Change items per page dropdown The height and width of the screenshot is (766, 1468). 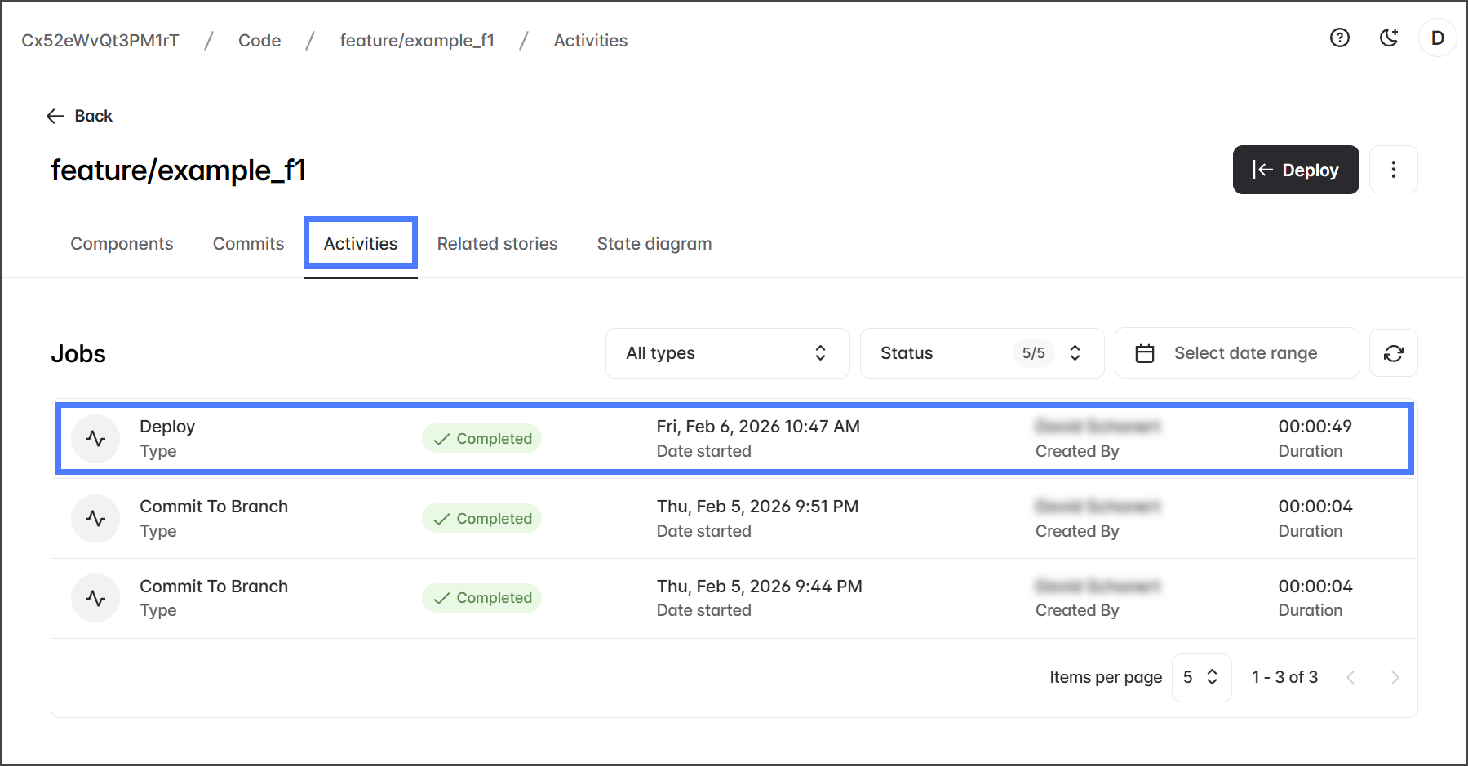point(1201,678)
